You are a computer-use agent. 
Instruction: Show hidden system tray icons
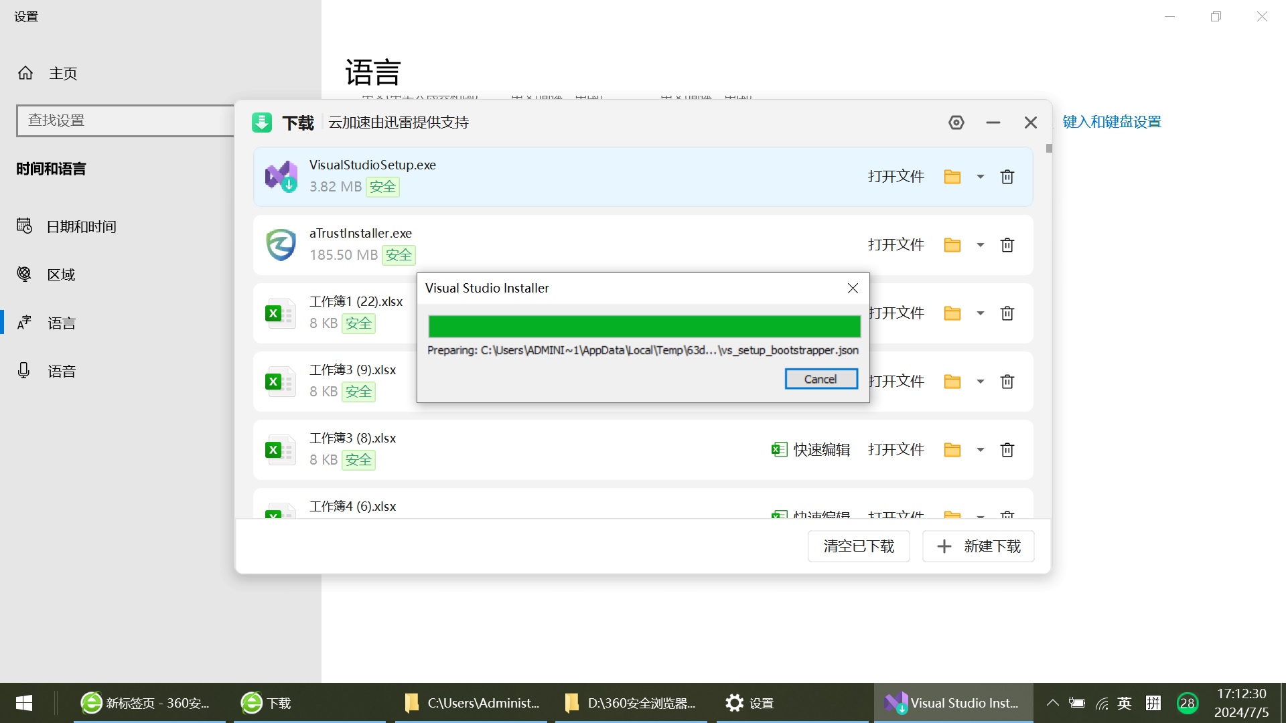[1053, 703]
